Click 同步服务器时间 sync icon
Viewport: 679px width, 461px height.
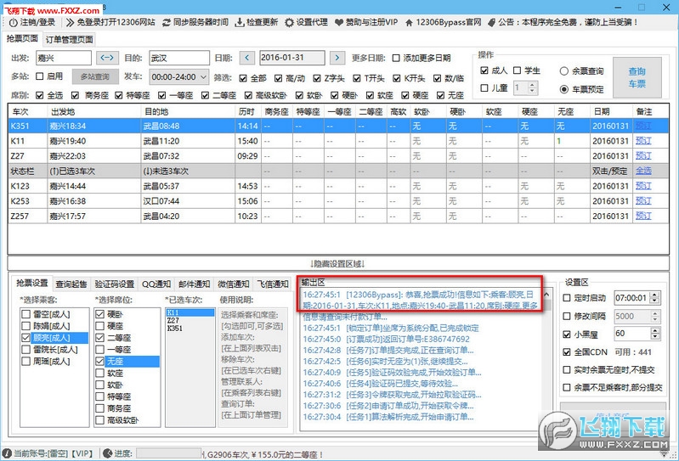(x=167, y=22)
